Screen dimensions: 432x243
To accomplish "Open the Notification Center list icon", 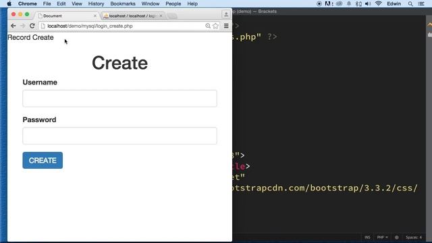I will [421, 3].
